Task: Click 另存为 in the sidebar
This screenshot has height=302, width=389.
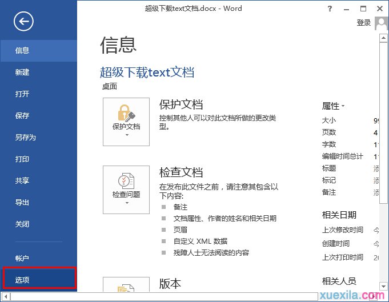Action: pyautogui.click(x=38, y=138)
